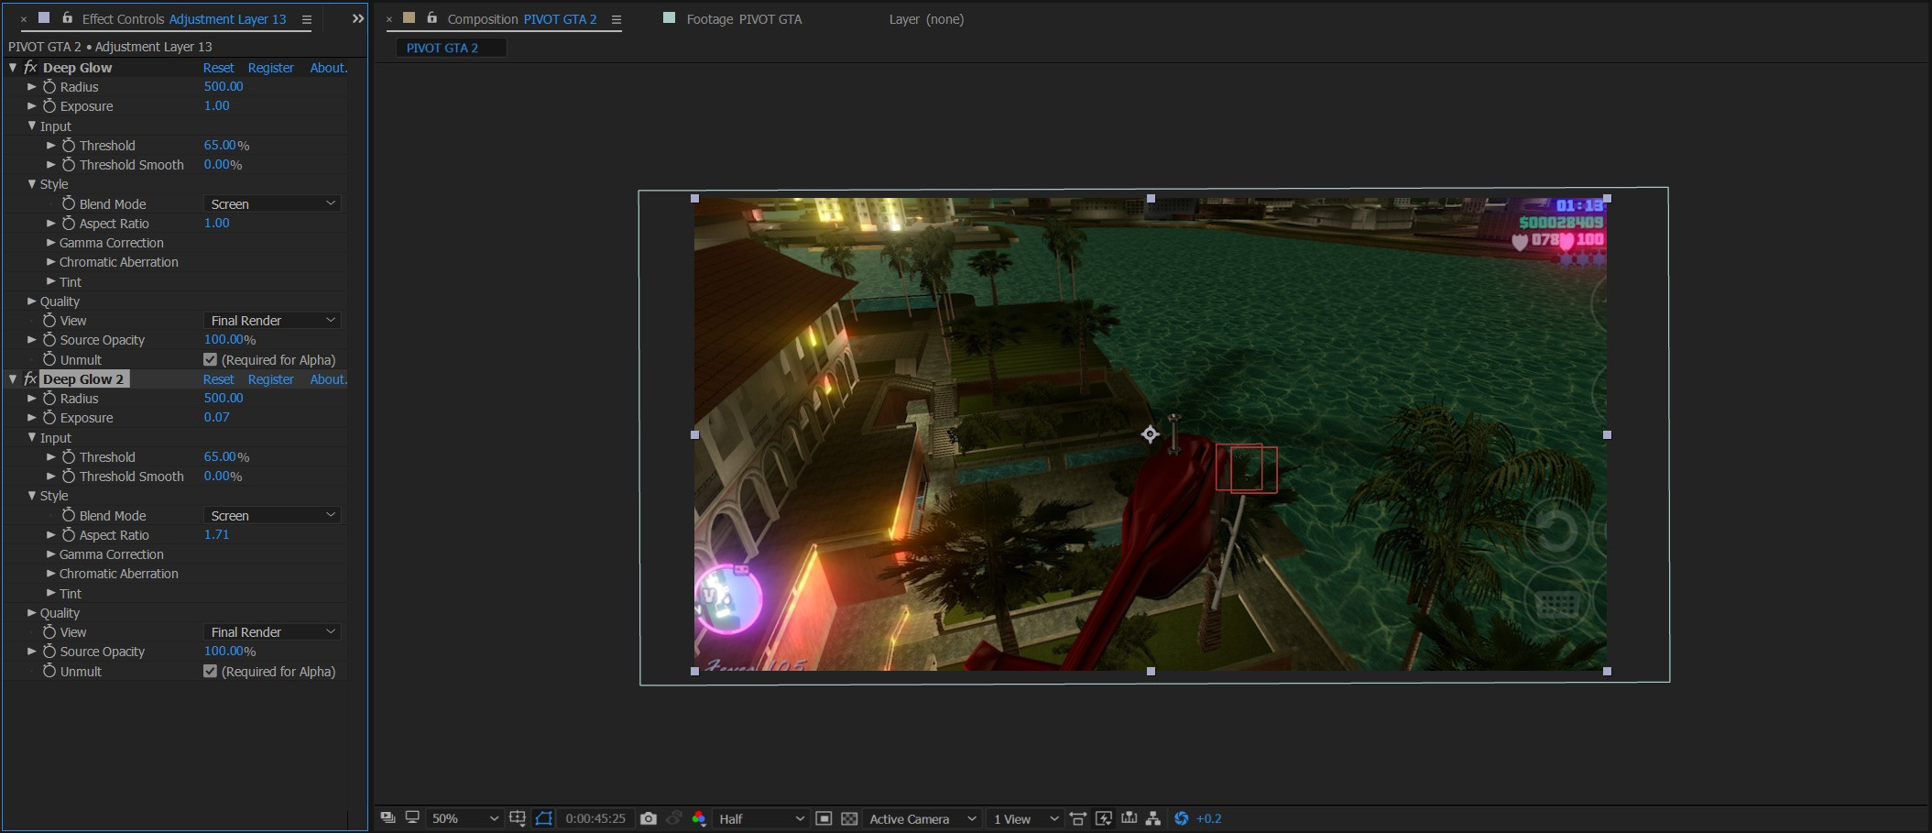This screenshot has height=833, width=1932.
Task: Click the Reset Exposure icon
Action: [1181, 818]
